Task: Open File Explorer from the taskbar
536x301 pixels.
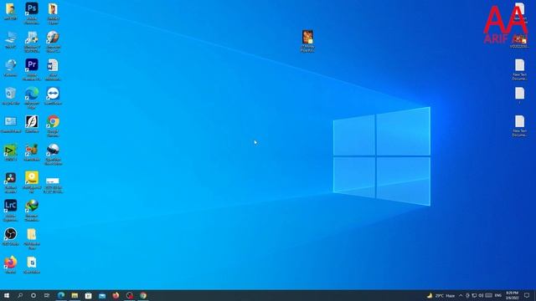Action: tap(75, 295)
